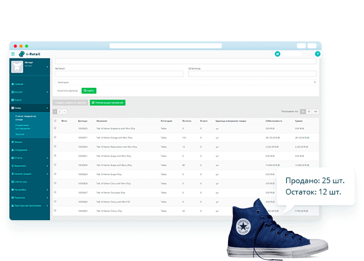
Task: Toggle the select-all checkbox in table header
Action: tap(55, 120)
